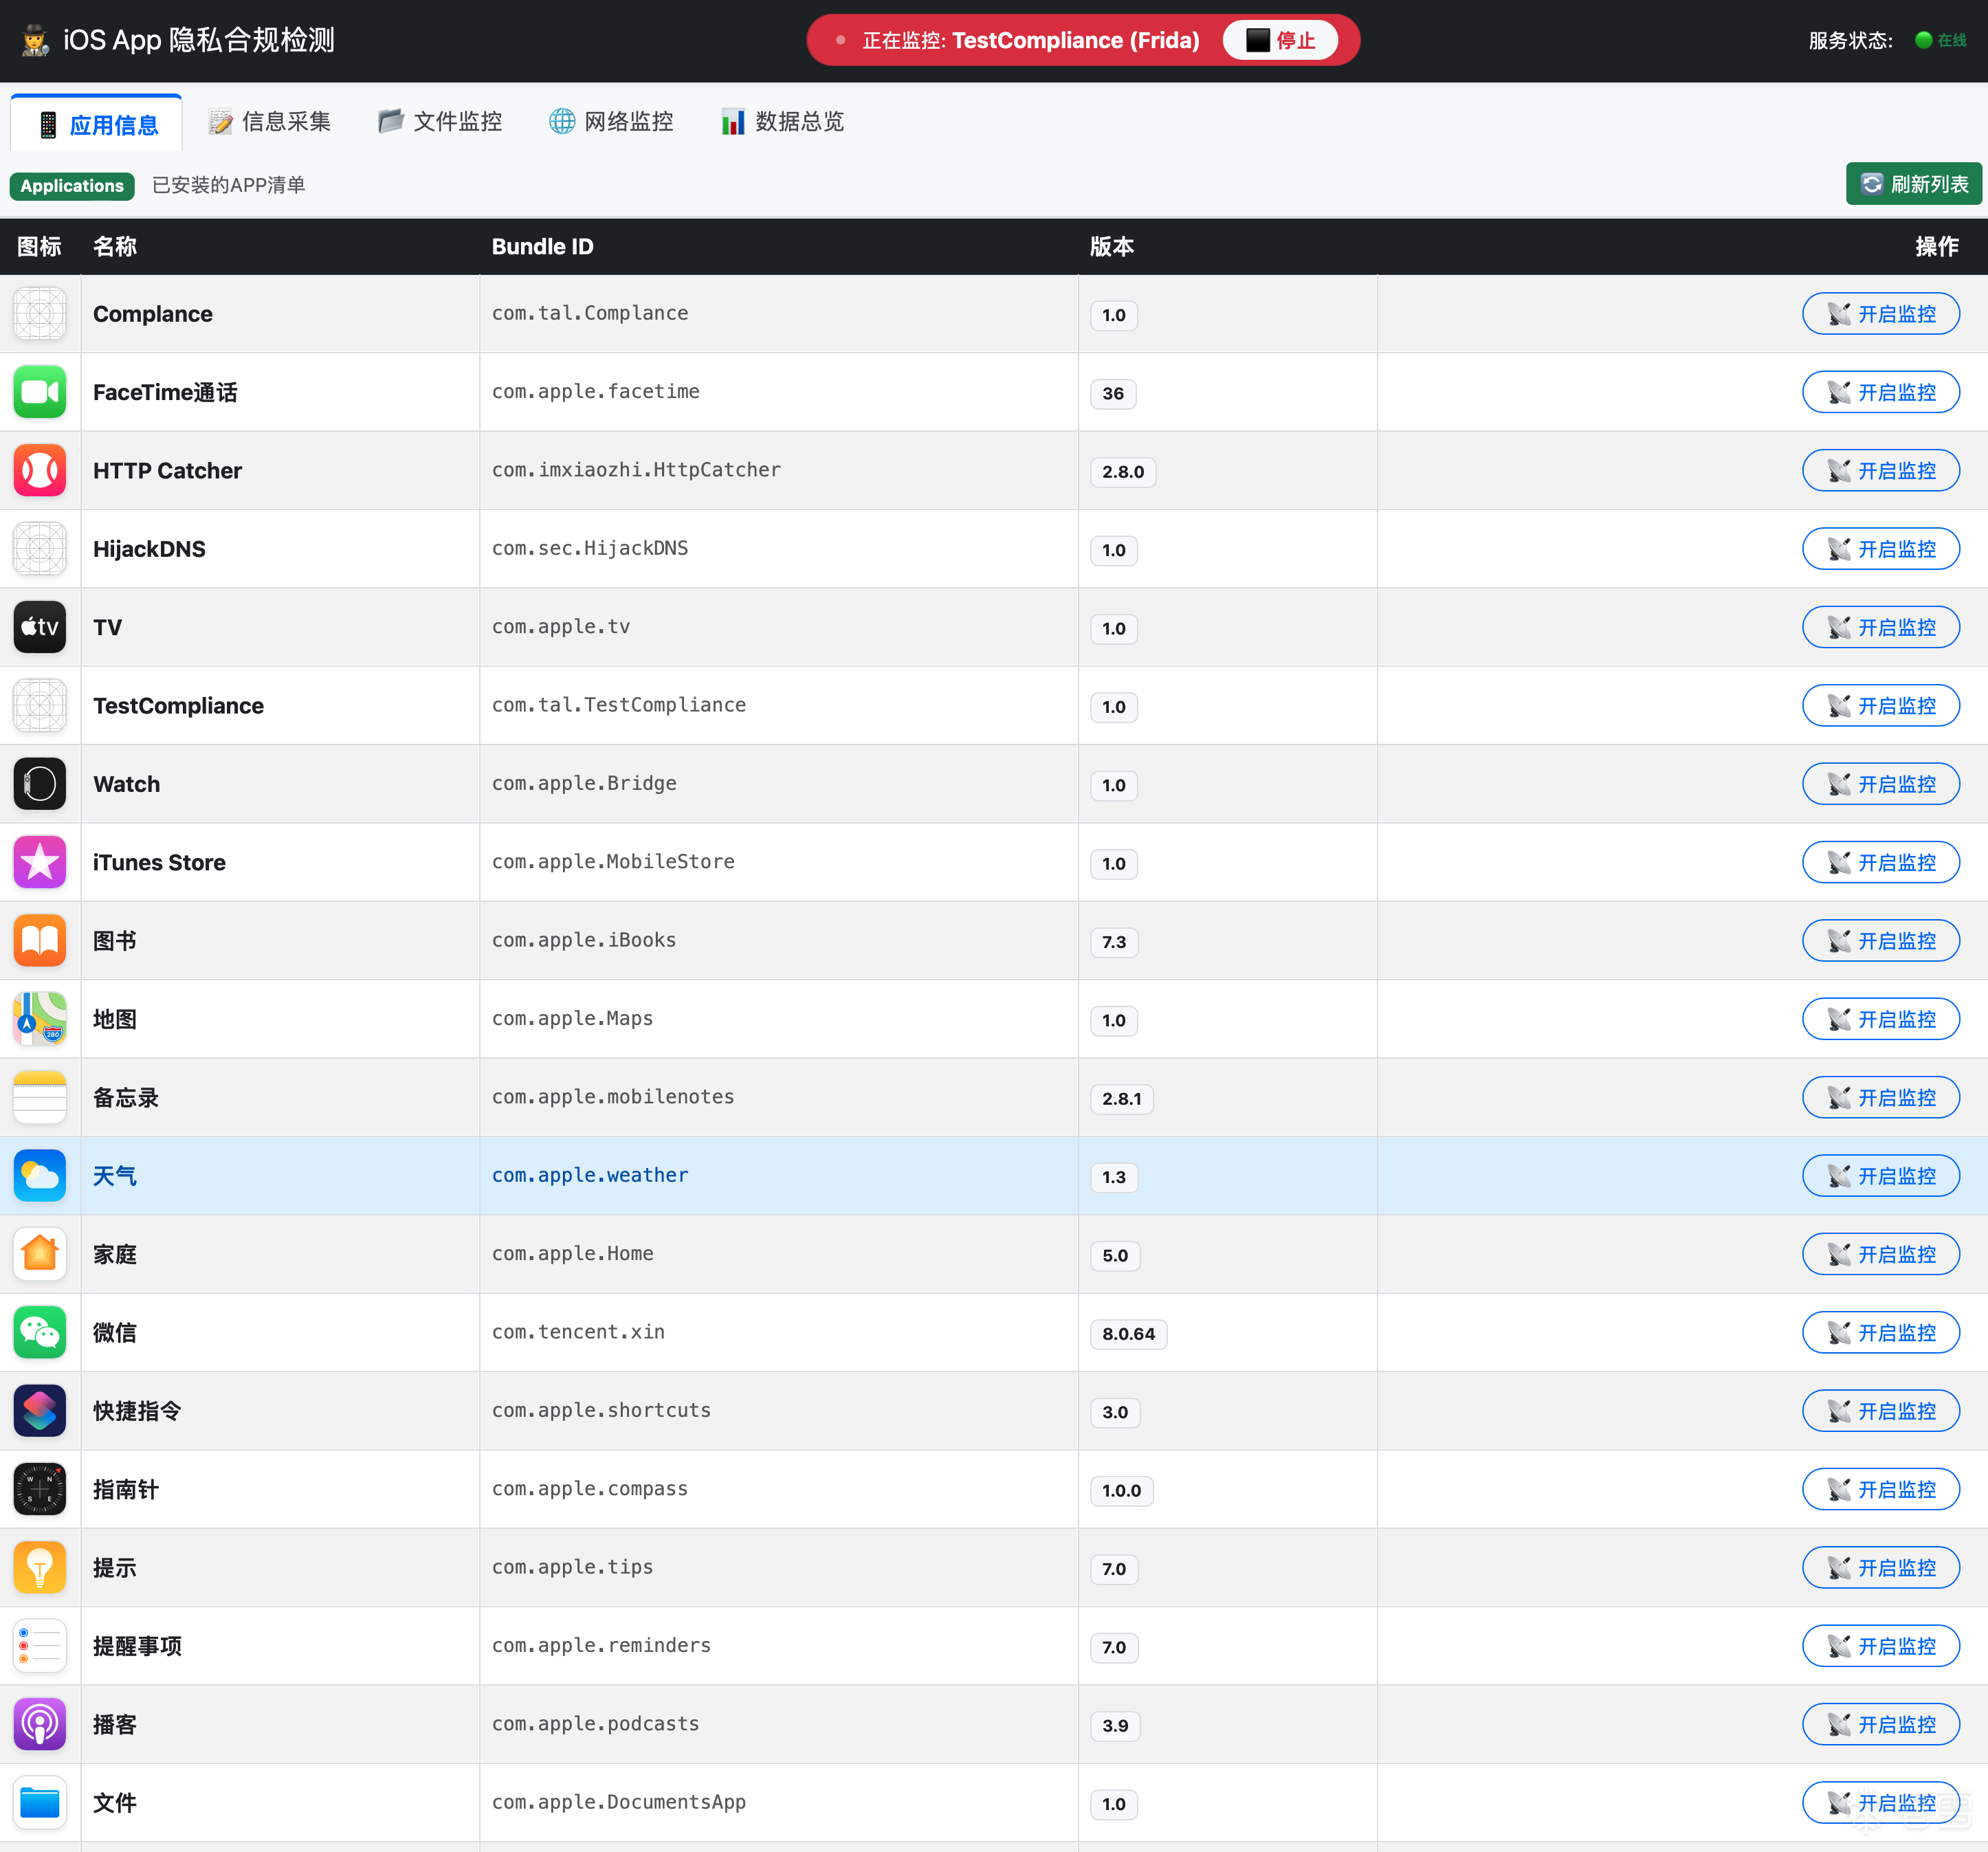Image resolution: width=1988 pixels, height=1852 pixels.
Task: Click the WeChat app icon
Action: 39,1332
